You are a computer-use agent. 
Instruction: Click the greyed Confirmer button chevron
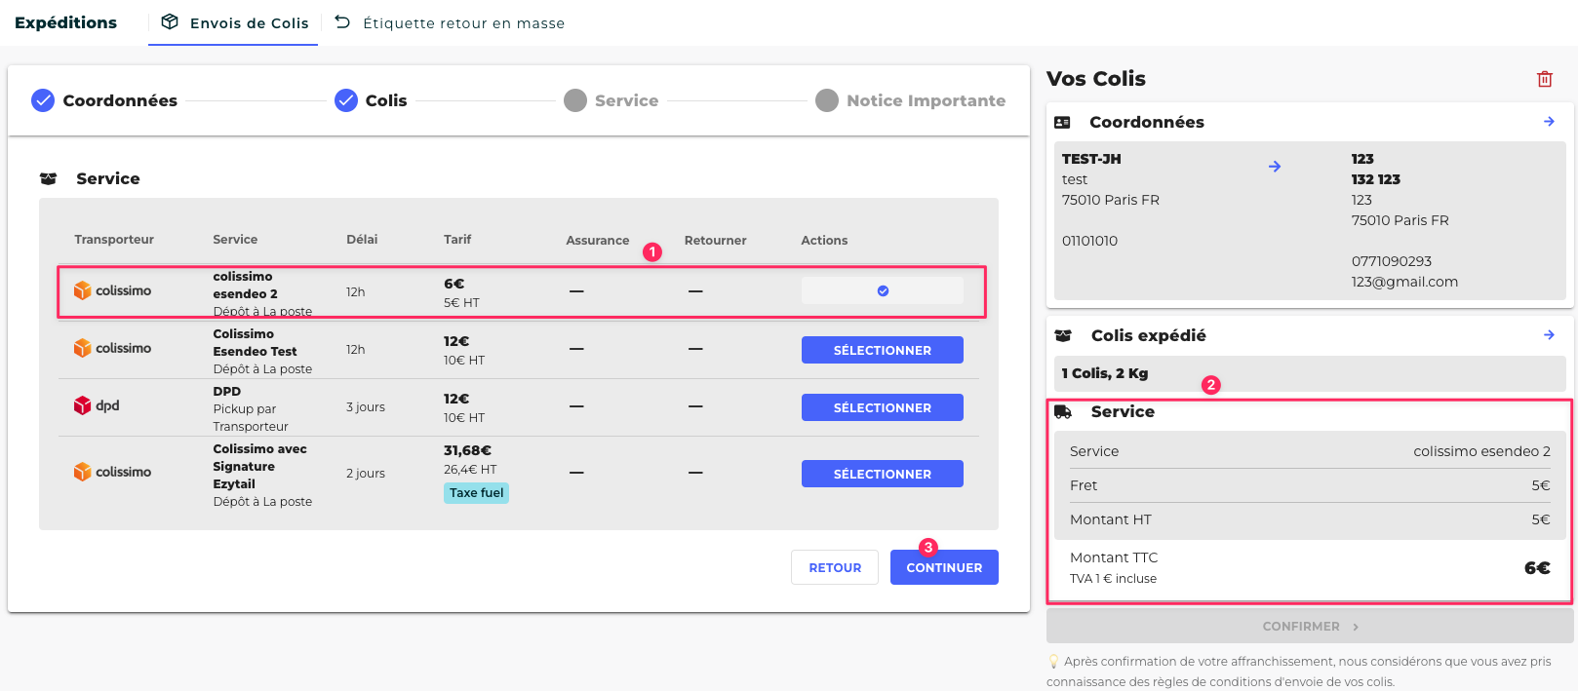[x=1356, y=627]
